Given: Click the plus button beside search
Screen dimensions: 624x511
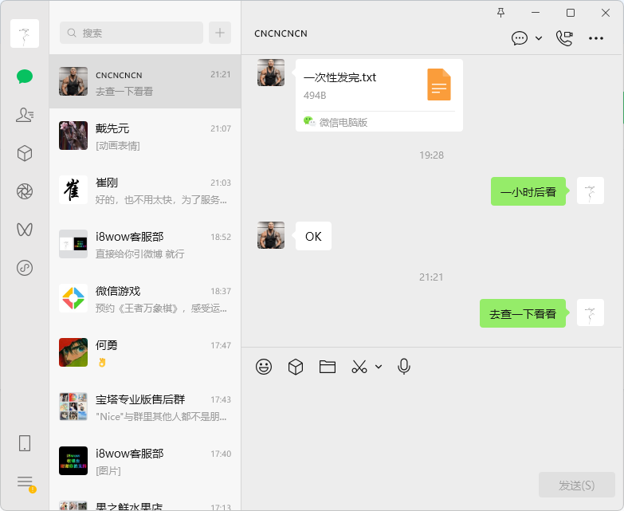Looking at the screenshot, I should 220,33.
